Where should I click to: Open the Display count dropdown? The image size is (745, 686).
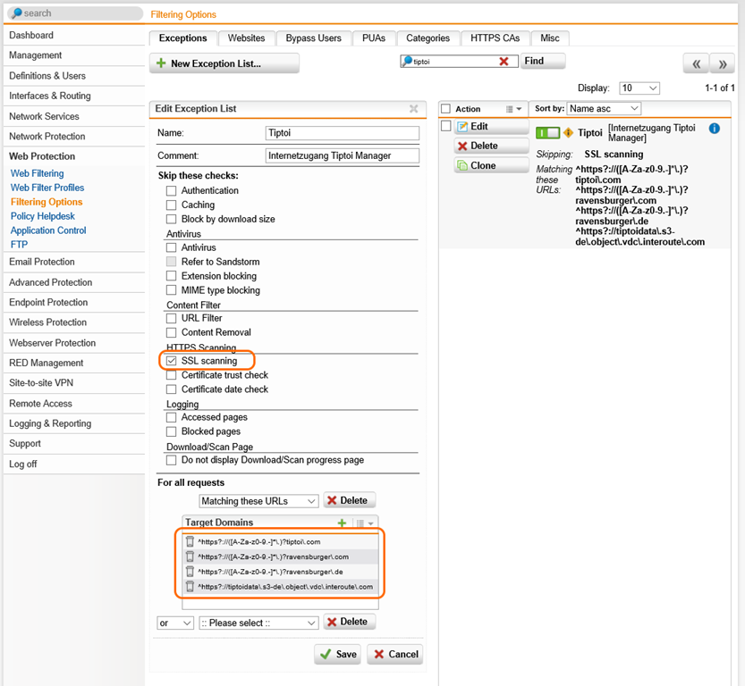(639, 88)
